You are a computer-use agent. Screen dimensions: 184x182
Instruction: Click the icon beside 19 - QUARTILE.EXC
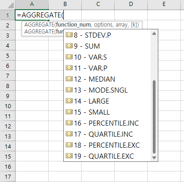coord(69,156)
